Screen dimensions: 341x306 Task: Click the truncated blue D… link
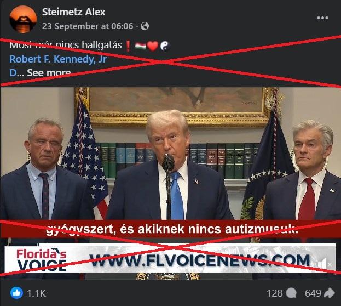tap(16, 73)
